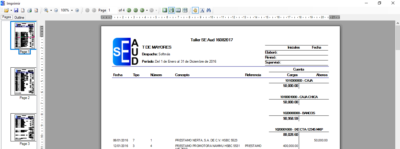Click the page setup icon button
The image size is (400, 149).
23,10
